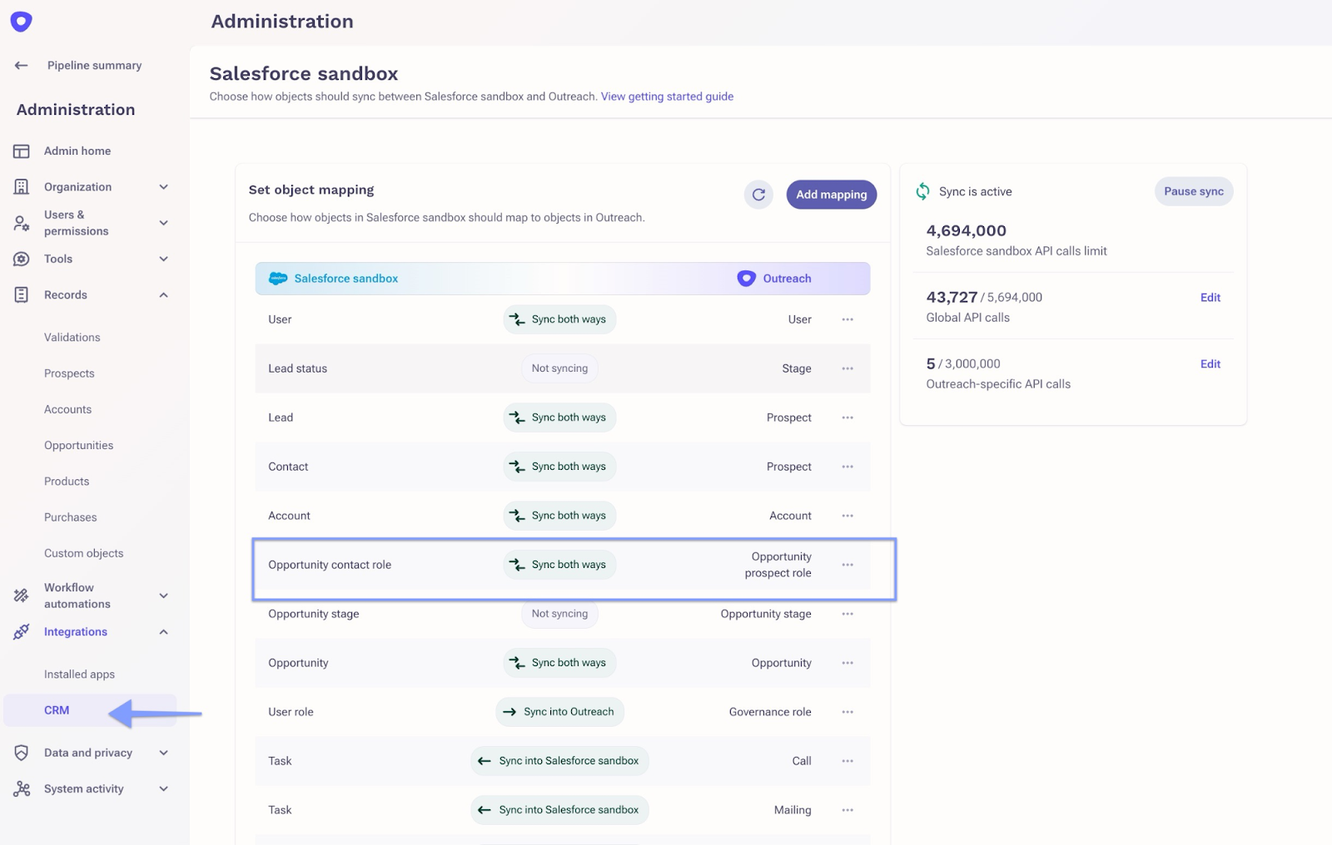Open more options for the Task to Call row

pos(847,761)
